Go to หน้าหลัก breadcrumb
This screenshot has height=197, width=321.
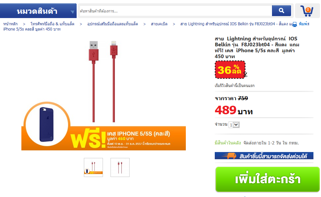[x=11, y=24]
